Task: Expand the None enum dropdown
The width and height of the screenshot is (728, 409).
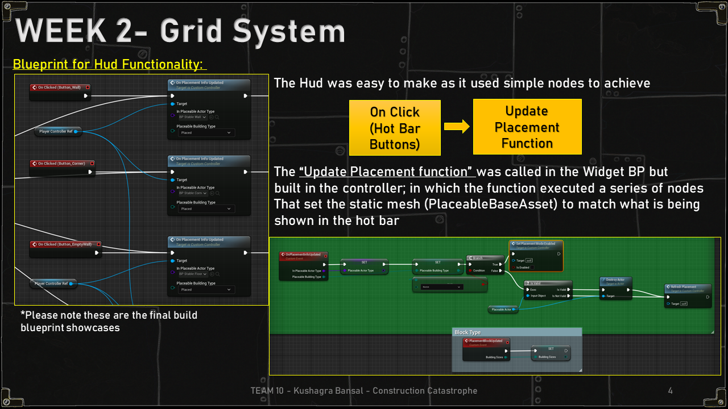Action: point(442,287)
